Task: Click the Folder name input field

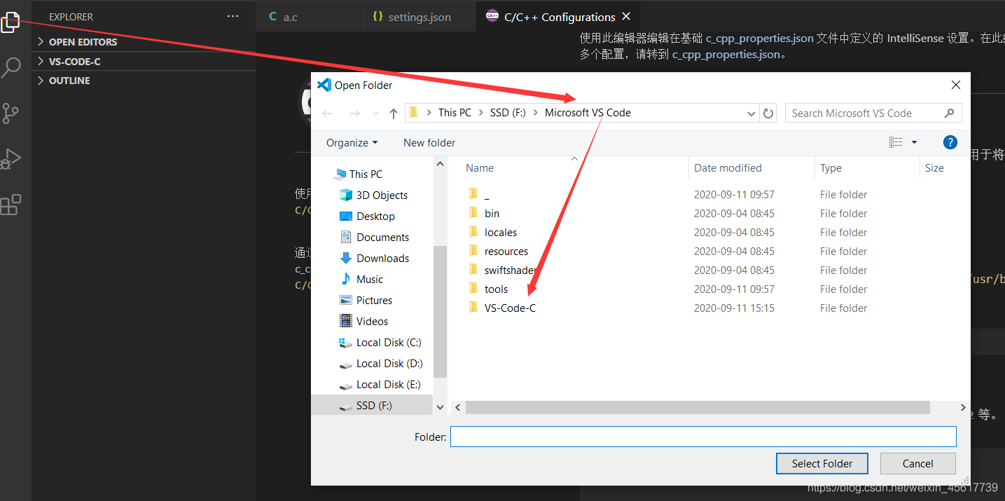Action: (703, 437)
